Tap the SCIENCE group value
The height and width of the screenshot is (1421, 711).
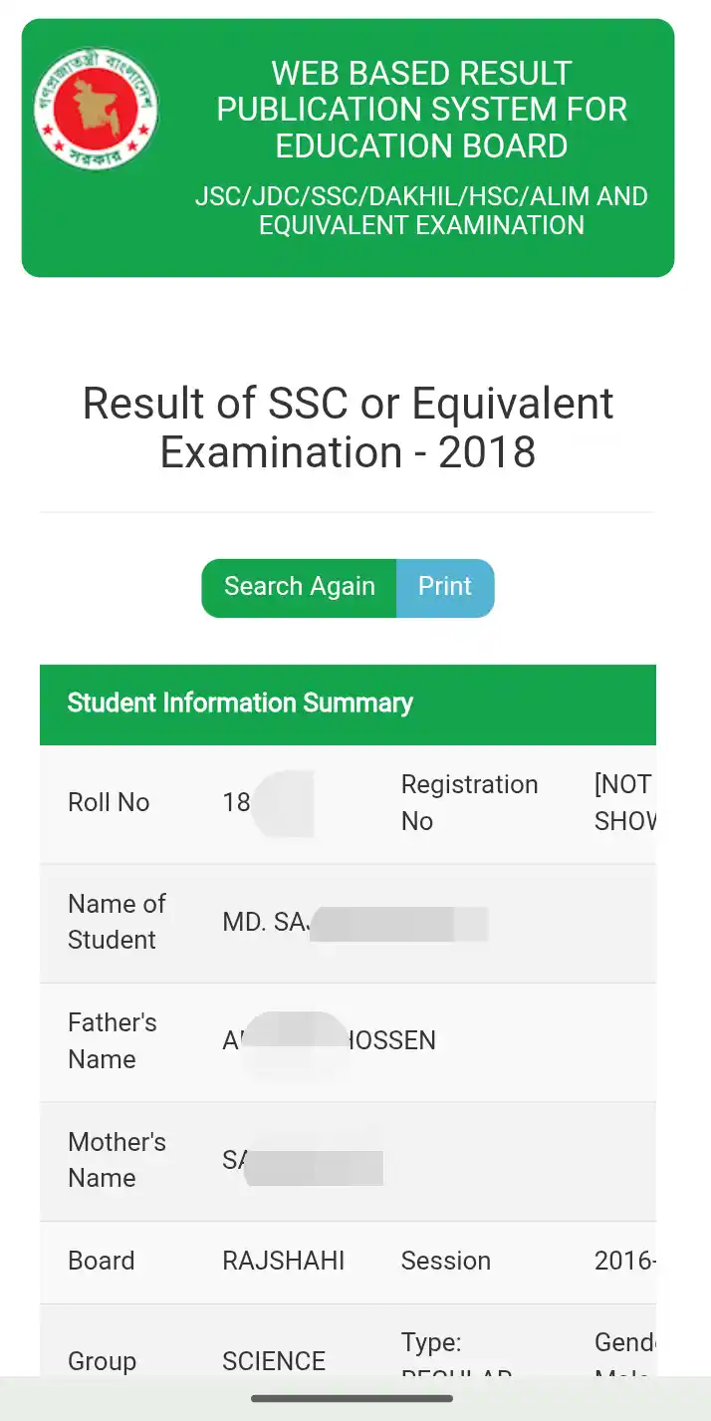click(x=274, y=1361)
